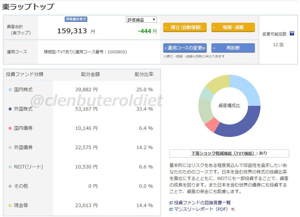Click the 増額・減額 button
Screen dimensions: 300x217
point(233,27)
